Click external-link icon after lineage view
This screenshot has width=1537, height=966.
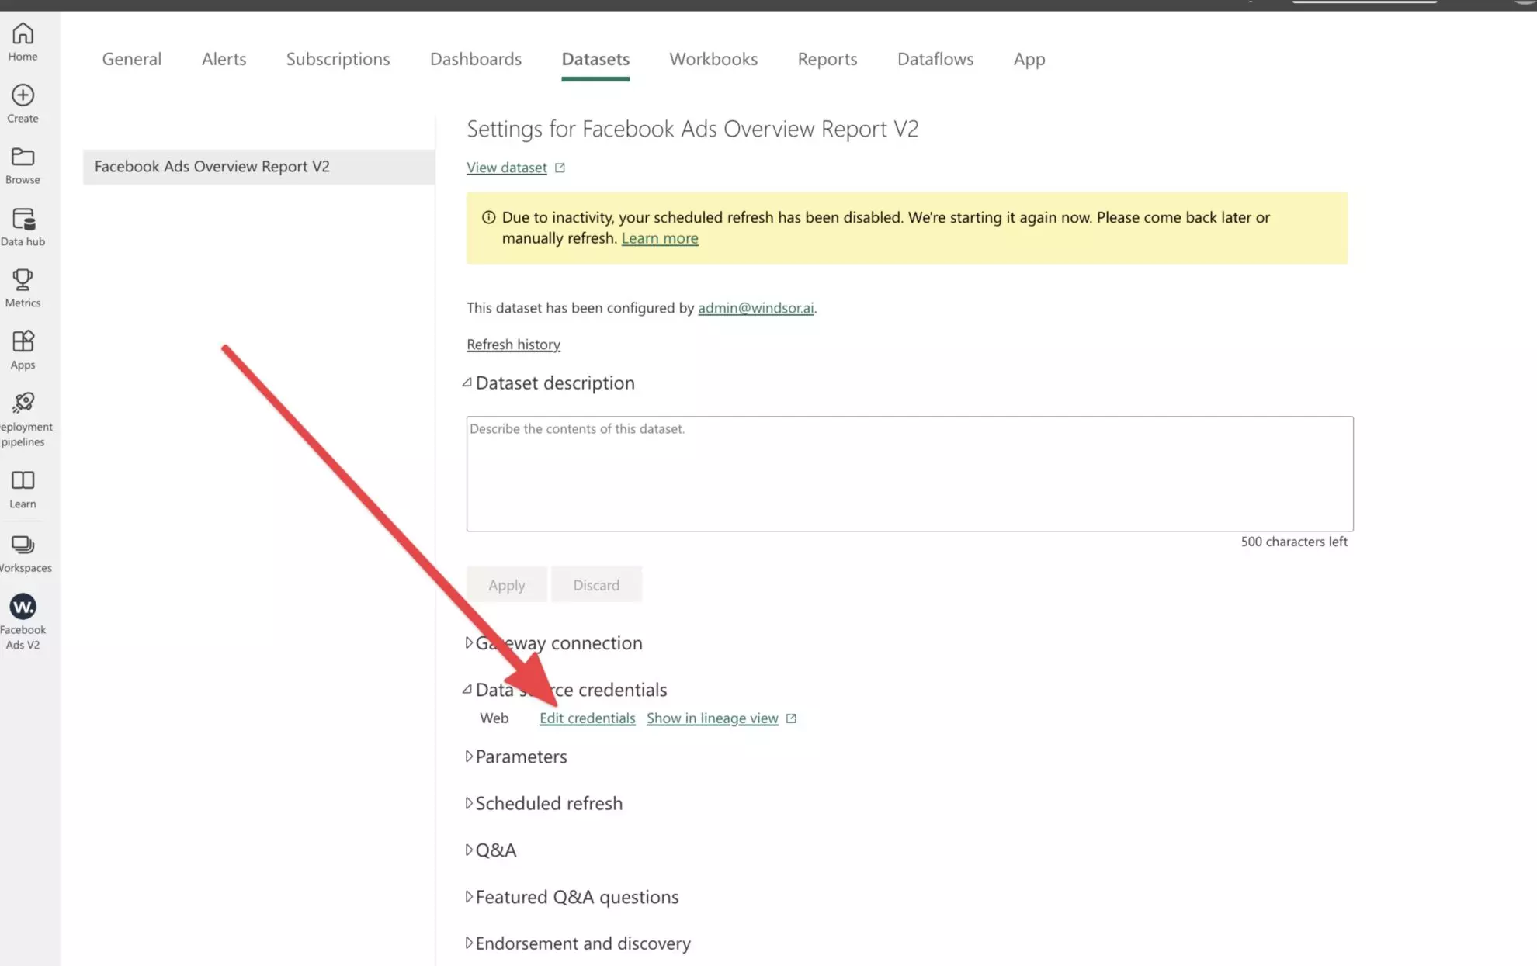(791, 718)
